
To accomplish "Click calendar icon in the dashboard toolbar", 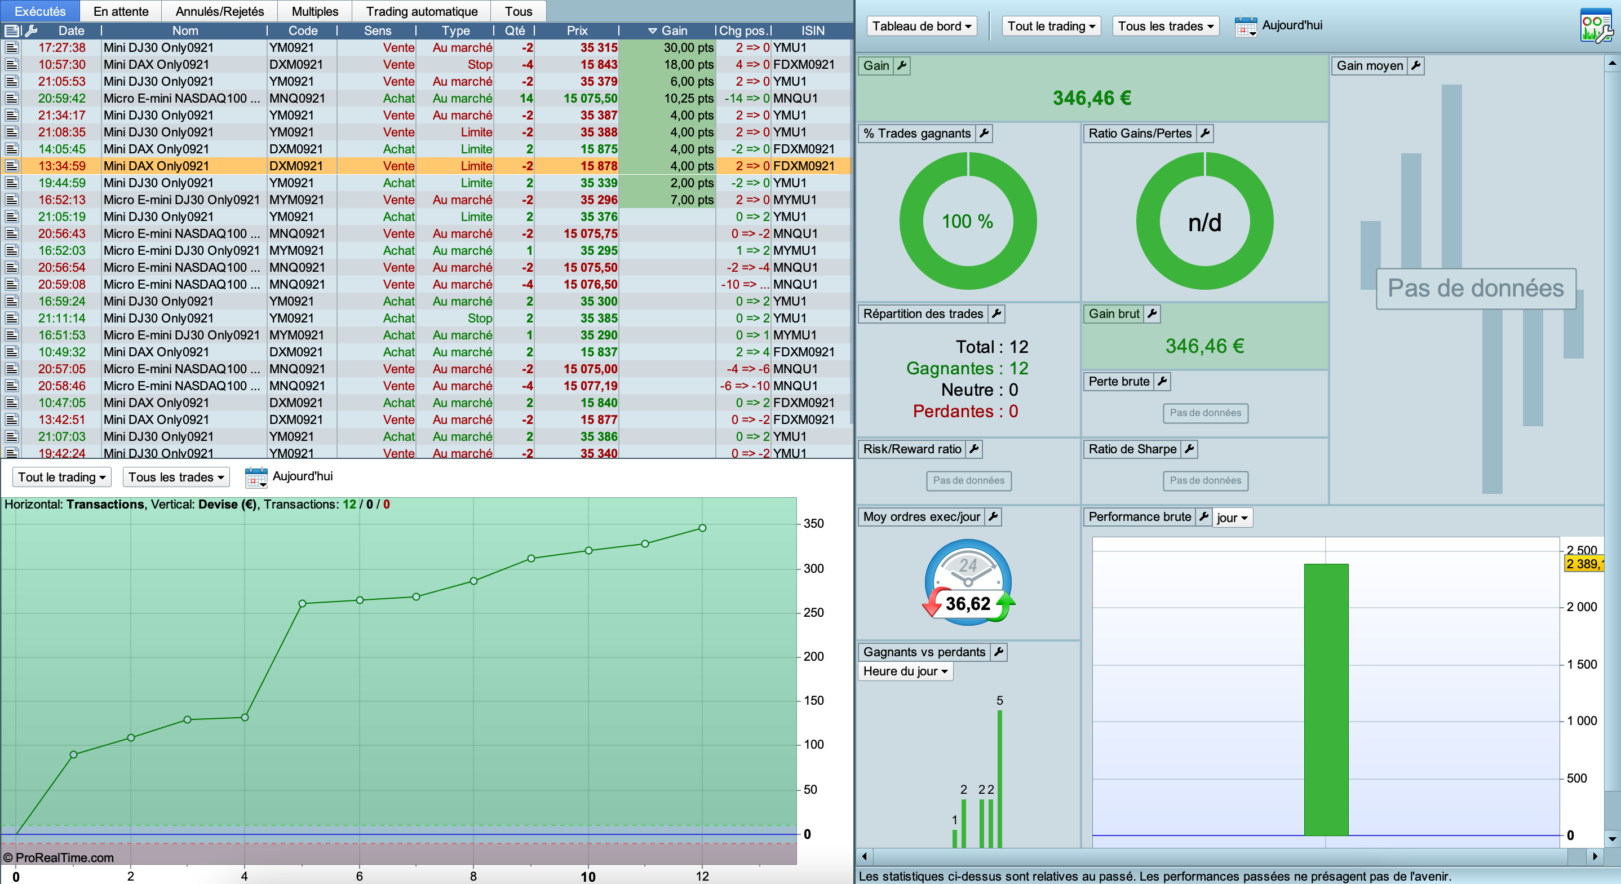I will tap(1245, 26).
